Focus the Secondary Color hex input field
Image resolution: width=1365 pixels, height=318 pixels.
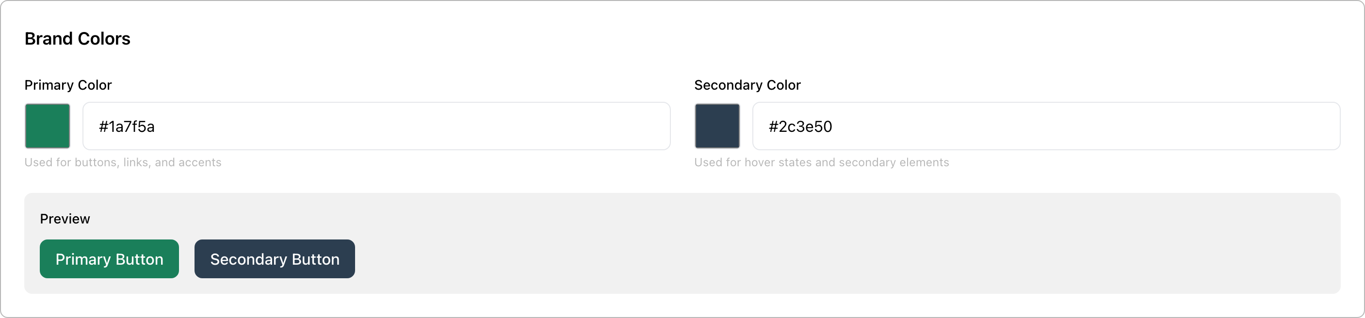[1046, 126]
